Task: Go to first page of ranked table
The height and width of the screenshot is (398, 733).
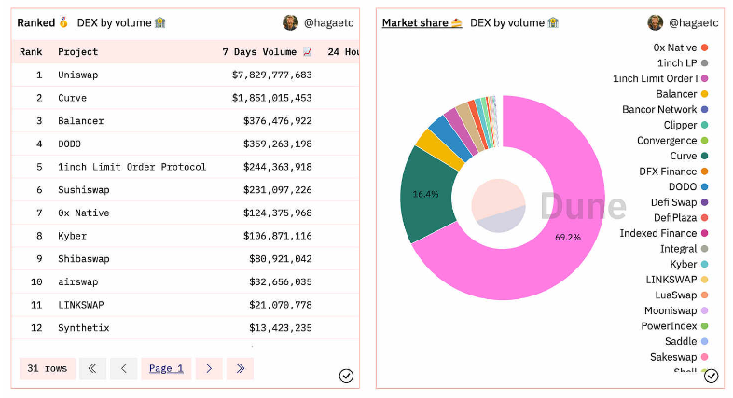Action: tap(92, 368)
